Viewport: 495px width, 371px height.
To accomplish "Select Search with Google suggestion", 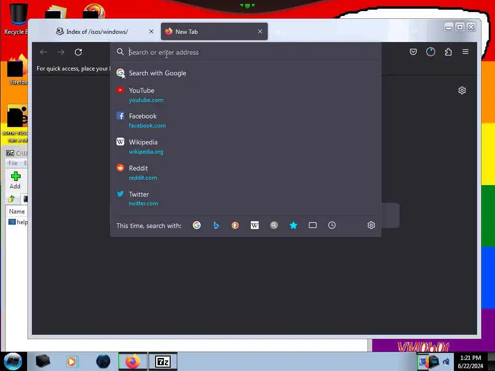I will point(246,73).
